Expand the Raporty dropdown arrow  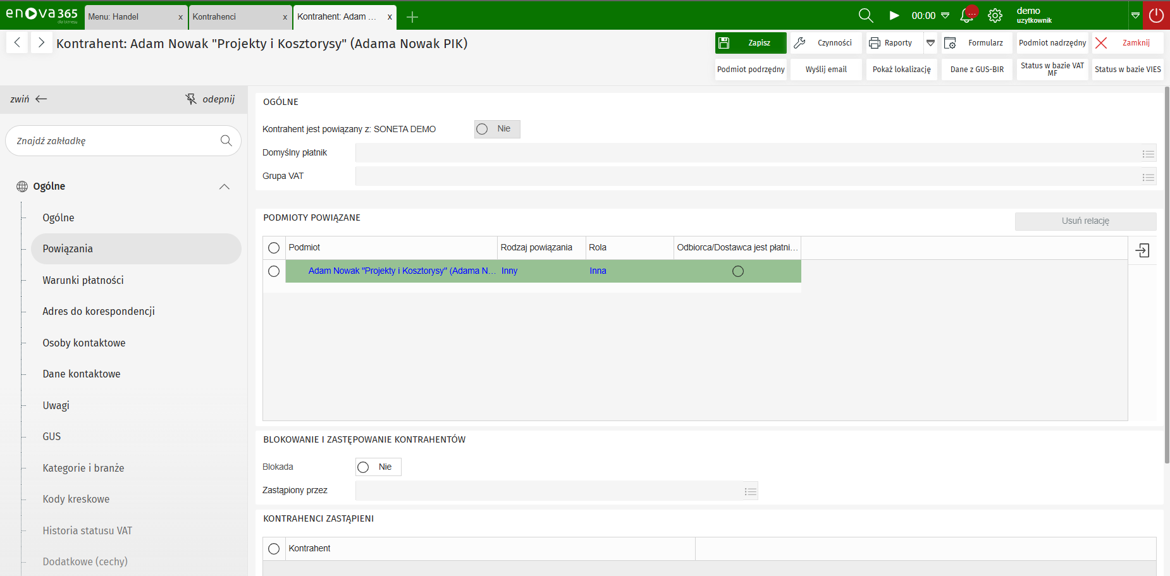930,43
